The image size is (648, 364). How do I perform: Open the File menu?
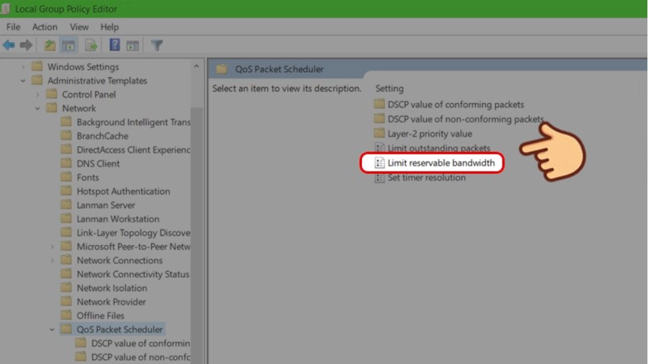[13, 27]
